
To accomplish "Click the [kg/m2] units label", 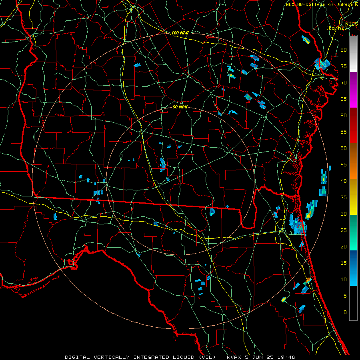I will [x=336, y=28].
